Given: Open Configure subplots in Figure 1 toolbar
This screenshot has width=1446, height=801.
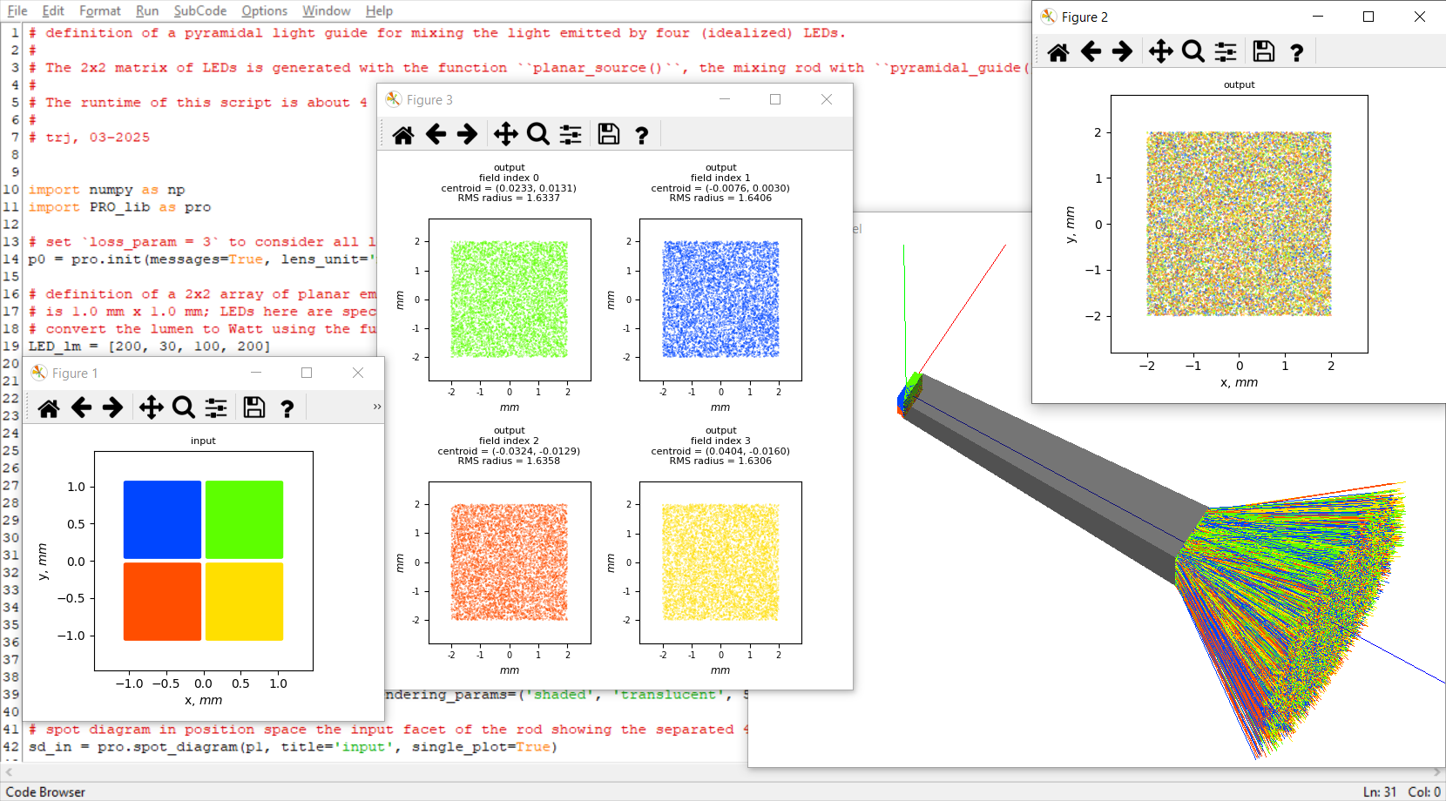Looking at the screenshot, I should click(216, 408).
